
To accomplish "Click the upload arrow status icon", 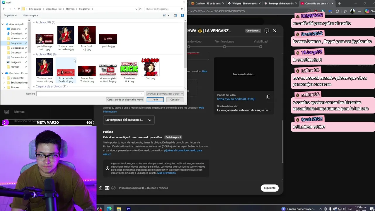I will click(101, 188).
